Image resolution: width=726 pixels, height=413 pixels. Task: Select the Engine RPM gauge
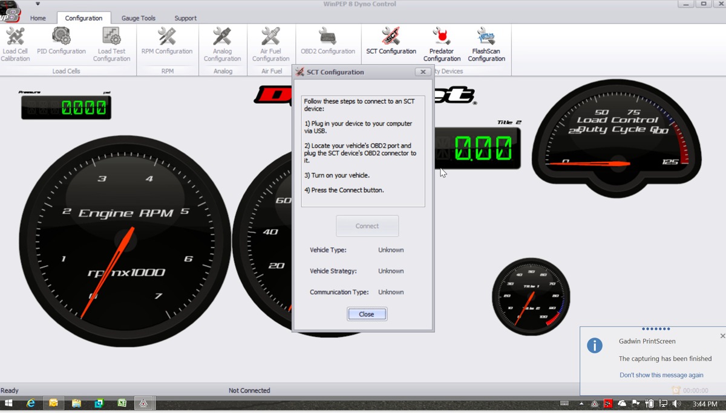point(125,242)
